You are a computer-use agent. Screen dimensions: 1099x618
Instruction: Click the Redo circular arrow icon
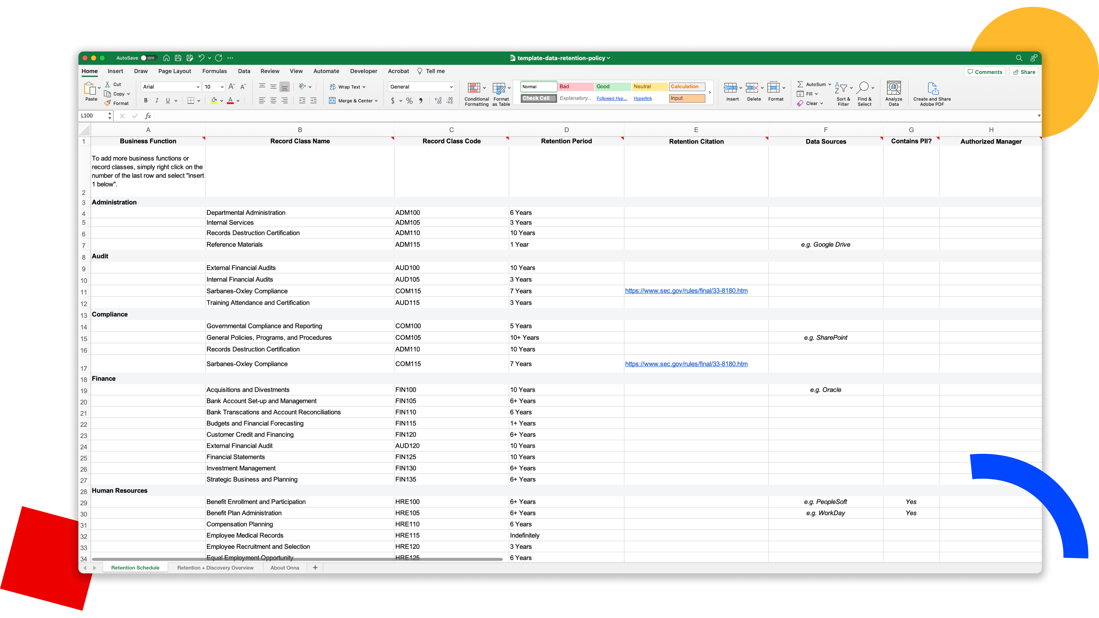click(x=219, y=58)
